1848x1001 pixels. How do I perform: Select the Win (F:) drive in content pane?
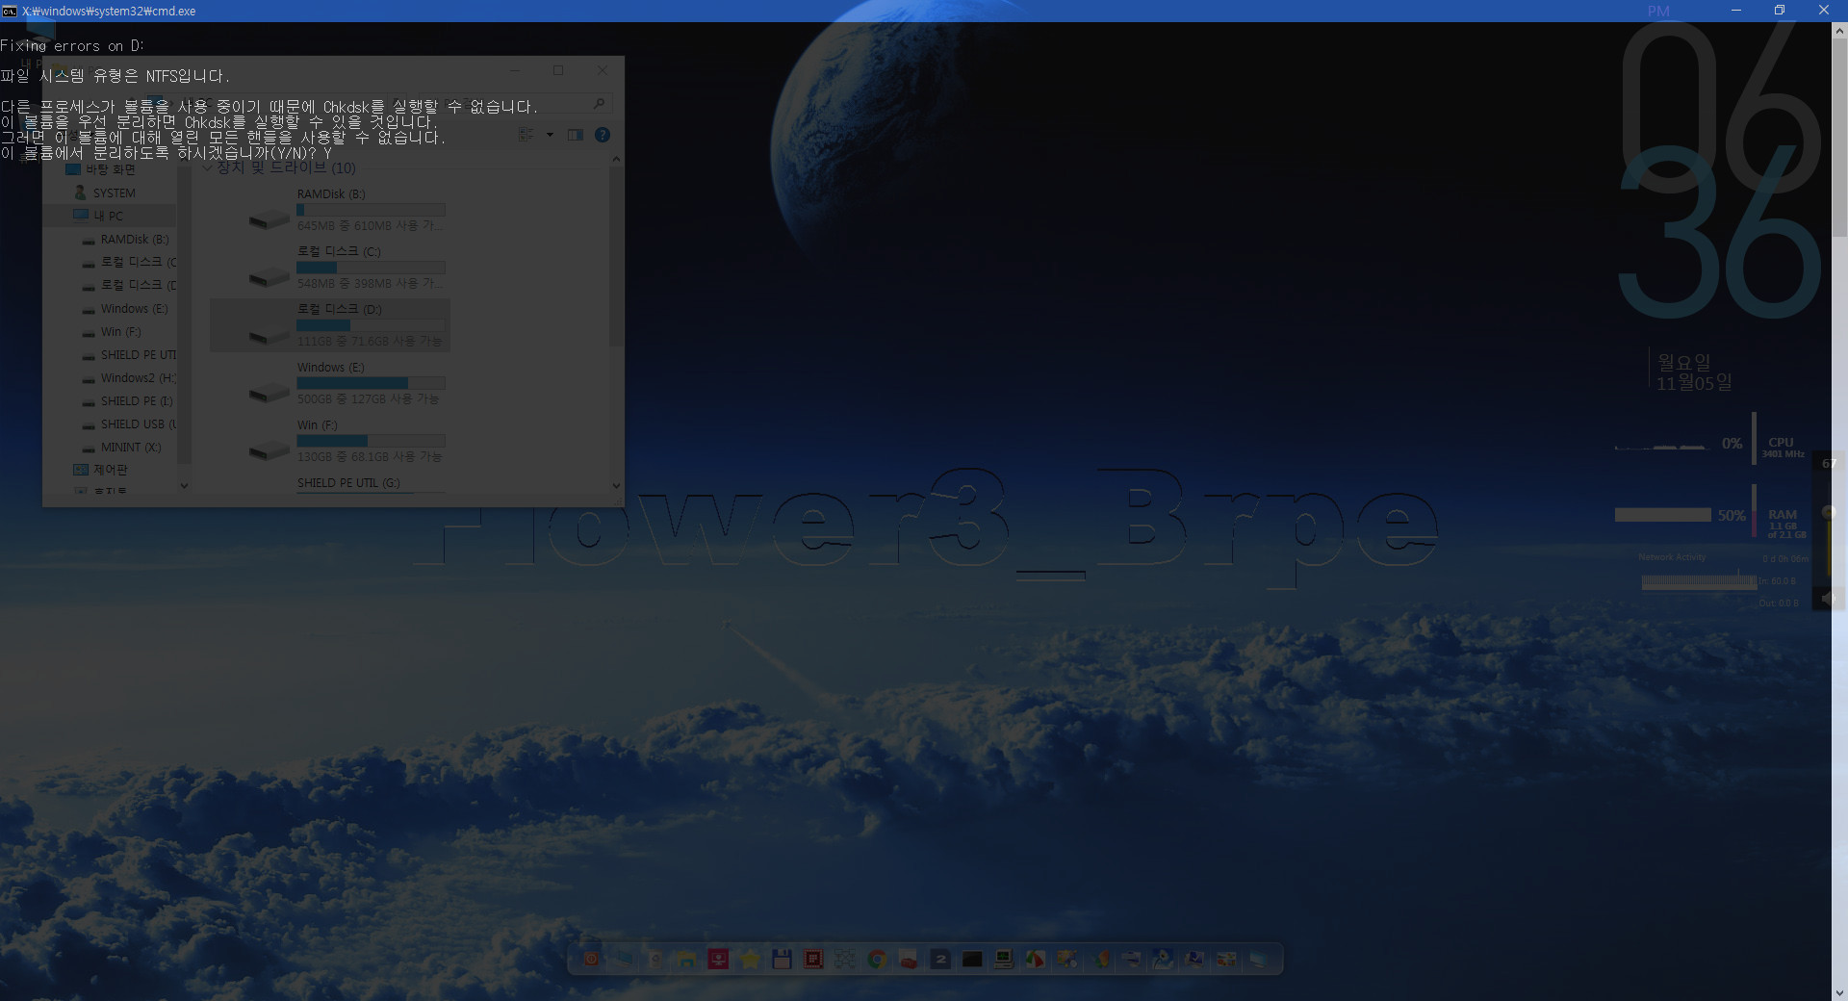point(330,441)
